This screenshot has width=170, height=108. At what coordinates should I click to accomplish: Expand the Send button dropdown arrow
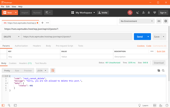[x=148, y=36]
